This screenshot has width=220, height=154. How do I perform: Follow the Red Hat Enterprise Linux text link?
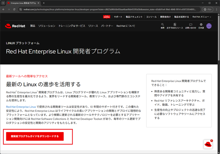coord(21,107)
